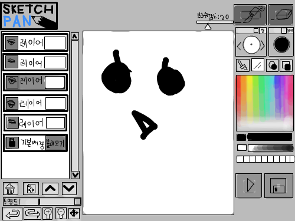This screenshot has height=221, width=295.
Task: Select the overlapping squares shape tool
Action: click(286, 65)
